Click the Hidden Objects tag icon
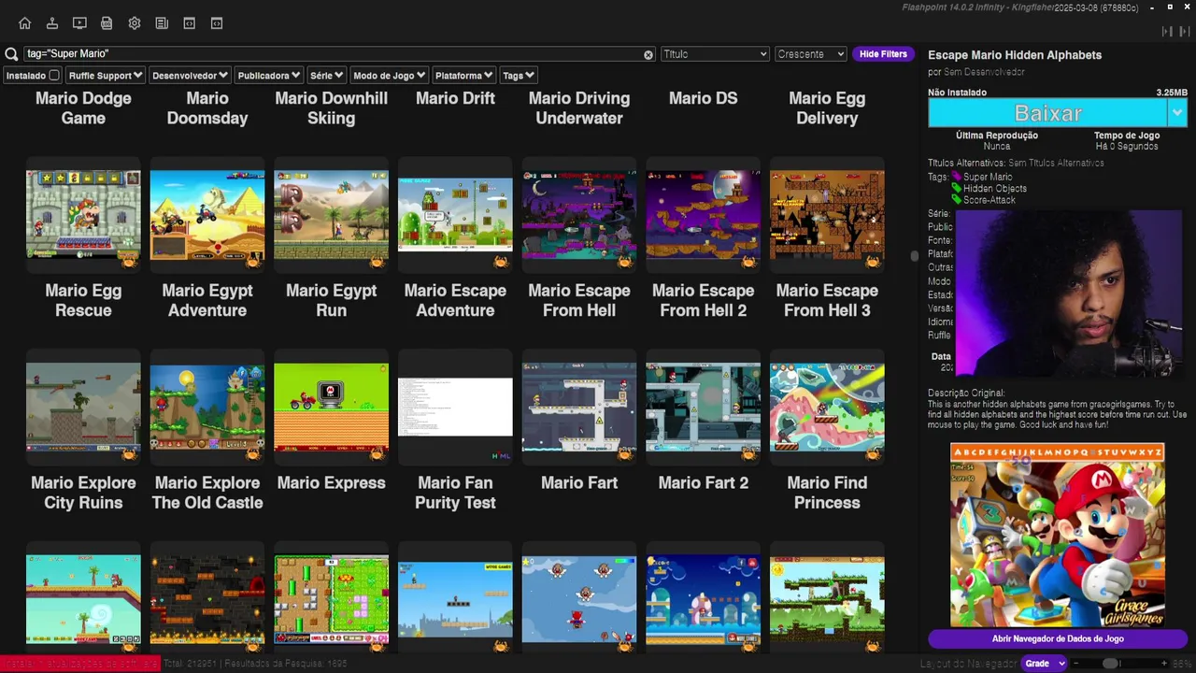Viewport: 1196px width, 673px height. point(957,188)
